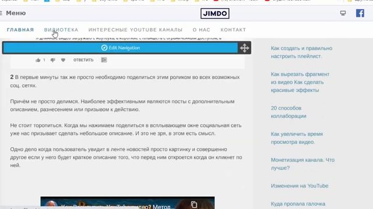Click the video channel avatar
373x209 pixels.
pos(51,205)
